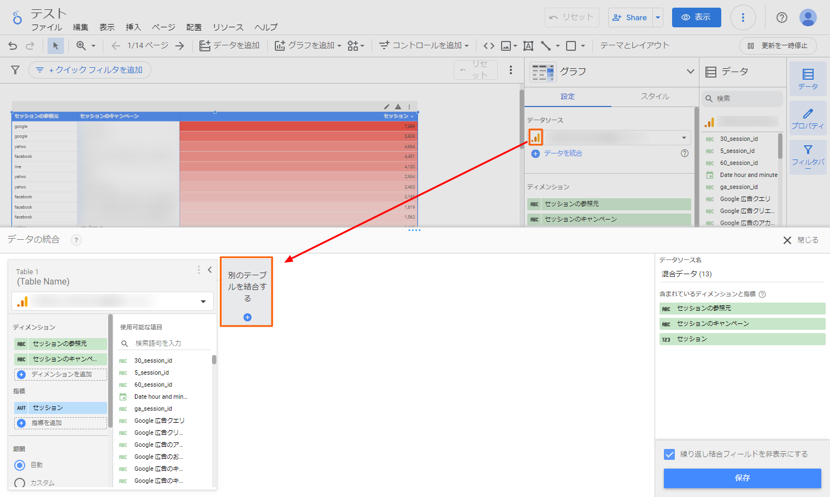830x497 pixels.
Task: Click the 使用可能な項目 search field
Action: pos(165,344)
